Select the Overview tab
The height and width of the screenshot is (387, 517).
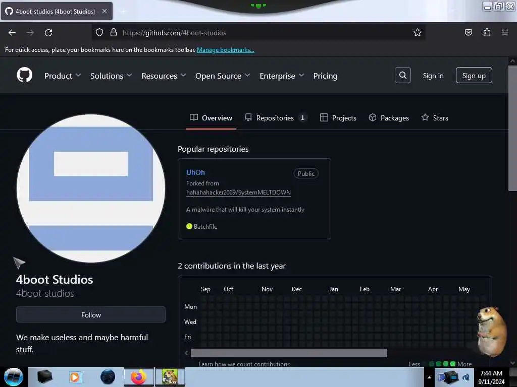click(211, 118)
